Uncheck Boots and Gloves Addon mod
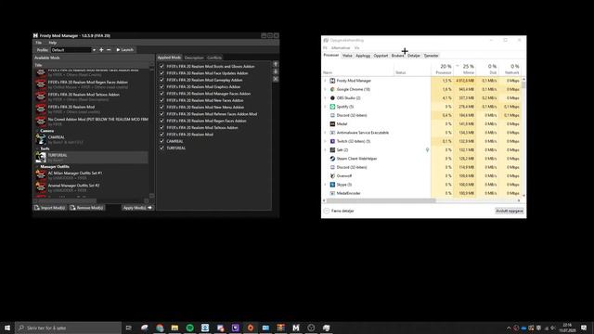Image resolution: width=594 pixels, height=334 pixels. point(161,66)
